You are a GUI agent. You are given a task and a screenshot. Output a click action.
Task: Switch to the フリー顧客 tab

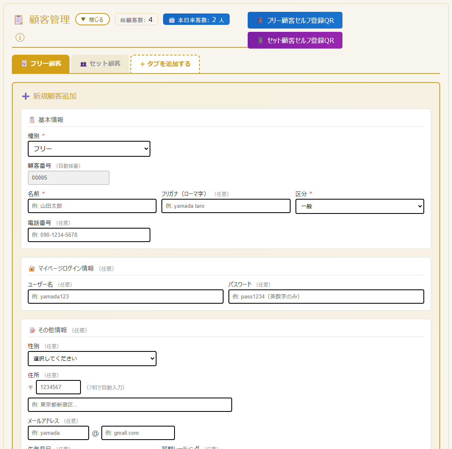[40, 64]
